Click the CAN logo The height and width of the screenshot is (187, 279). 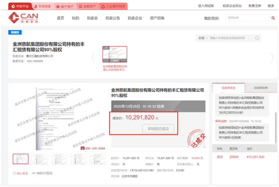[x=23, y=18]
